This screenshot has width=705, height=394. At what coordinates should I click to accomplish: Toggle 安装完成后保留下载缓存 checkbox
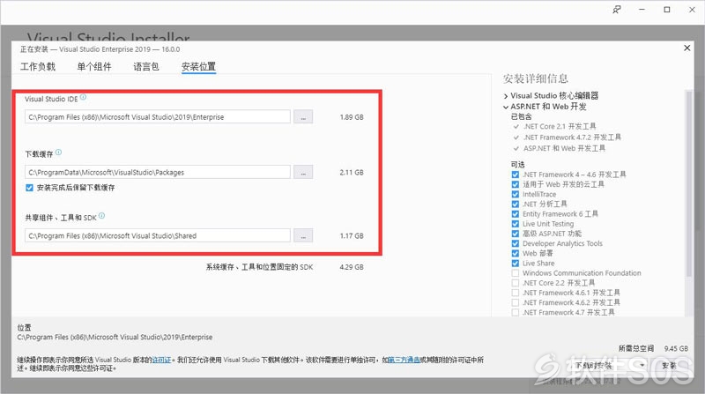[30, 188]
